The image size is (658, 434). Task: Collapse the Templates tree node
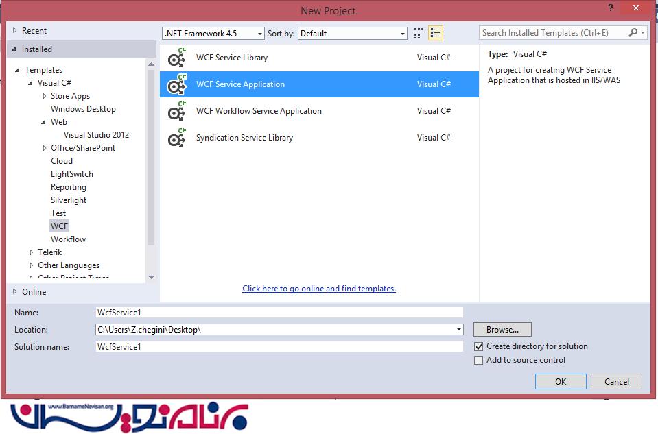click(18, 70)
